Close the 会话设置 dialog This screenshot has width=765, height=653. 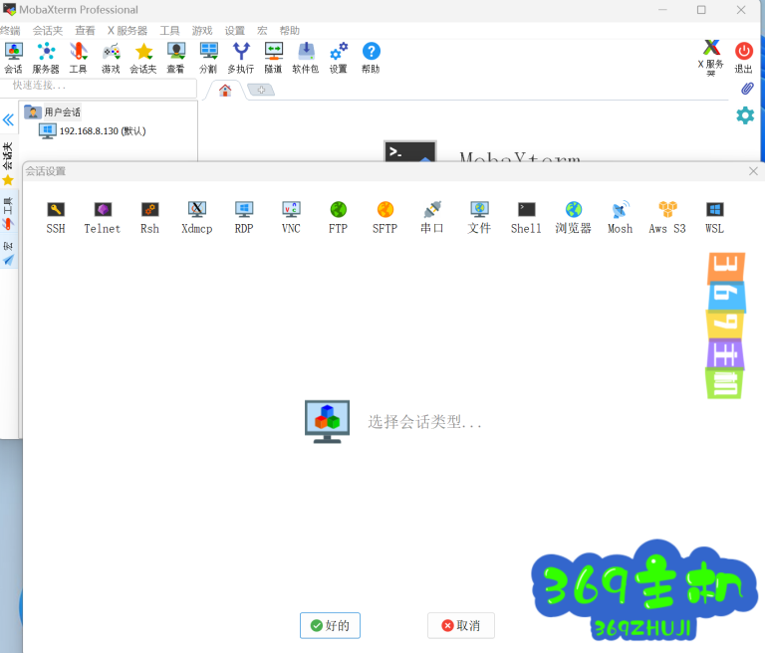click(753, 171)
